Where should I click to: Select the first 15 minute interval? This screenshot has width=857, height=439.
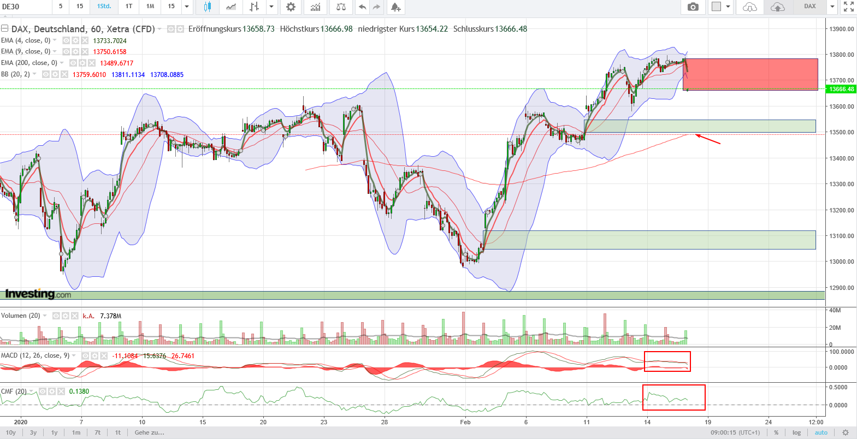point(80,7)
